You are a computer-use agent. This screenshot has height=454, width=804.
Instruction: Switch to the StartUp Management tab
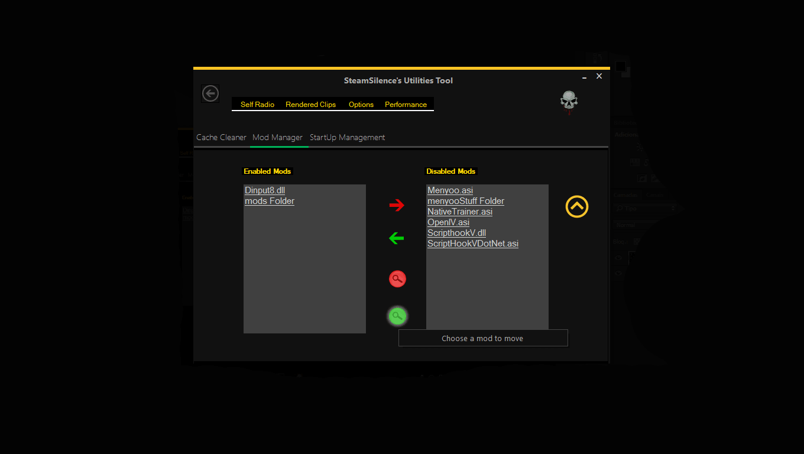coord(347,137)
